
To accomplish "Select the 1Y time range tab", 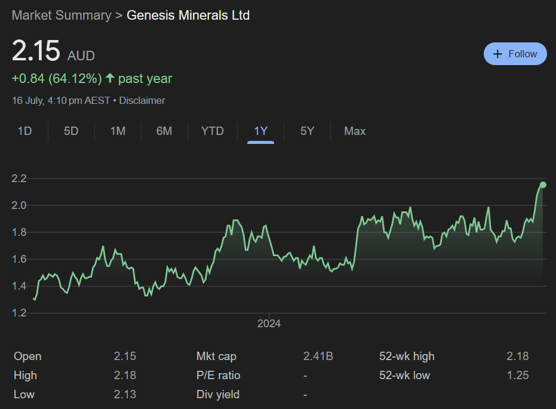I will pos(260,131).
